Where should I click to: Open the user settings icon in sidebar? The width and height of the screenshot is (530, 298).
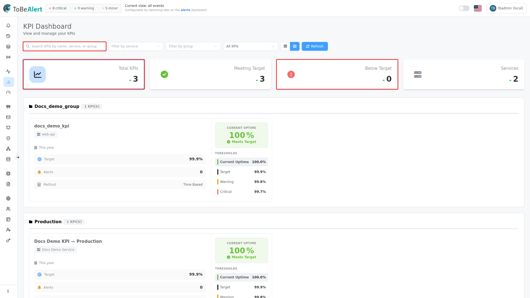pos(8,230)
